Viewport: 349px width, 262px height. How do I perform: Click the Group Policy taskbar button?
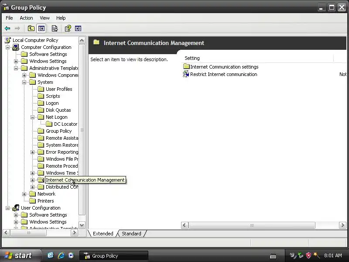(113, 256)
